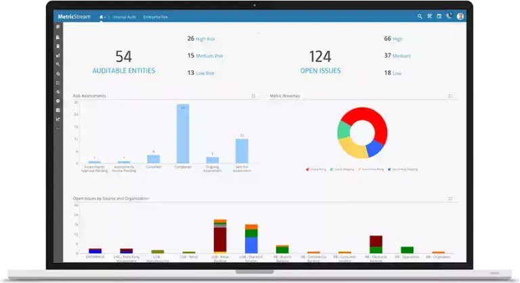Image resolution: width=520 pixels, height=283 pixels.
Task: Switch to the Enterprise Risk tab
Action: [x=154, y=16]
